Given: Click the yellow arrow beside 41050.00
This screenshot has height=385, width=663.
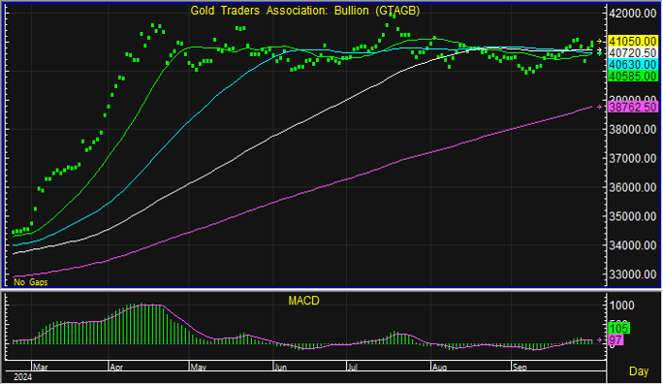Looking at the screenshot, I should (x=600, y=42).
